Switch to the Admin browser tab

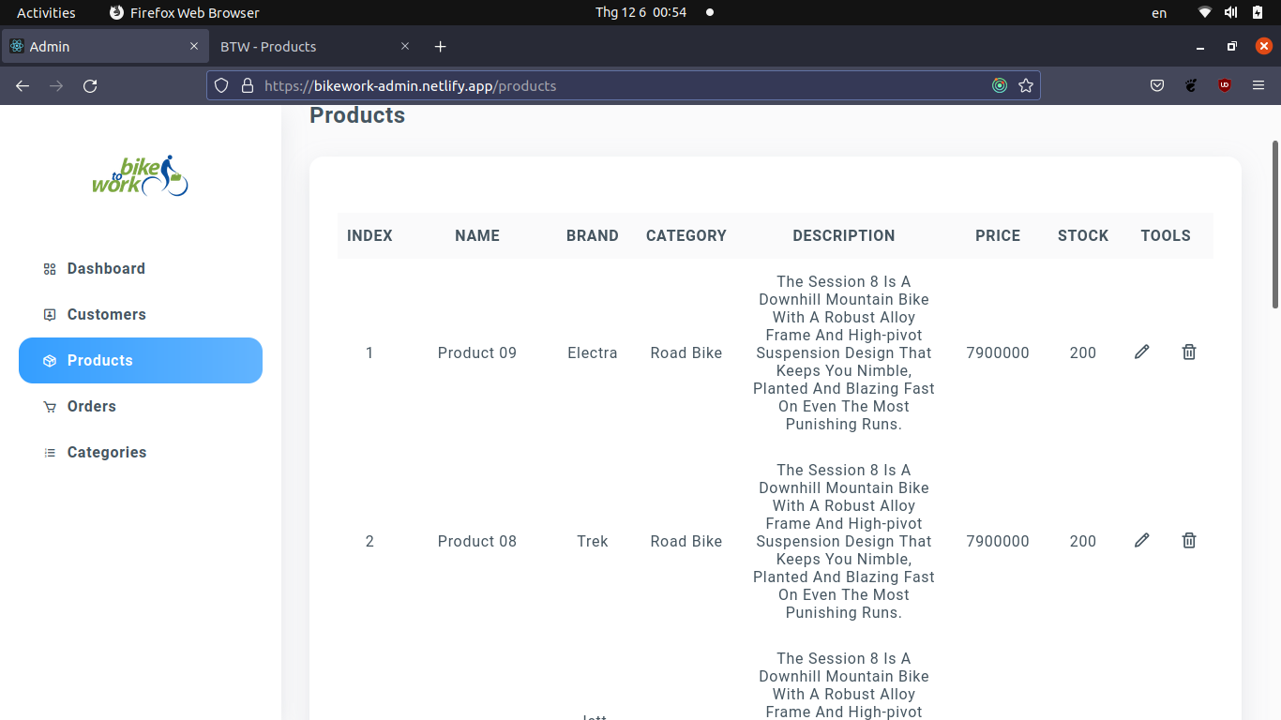tap(103, 45)
